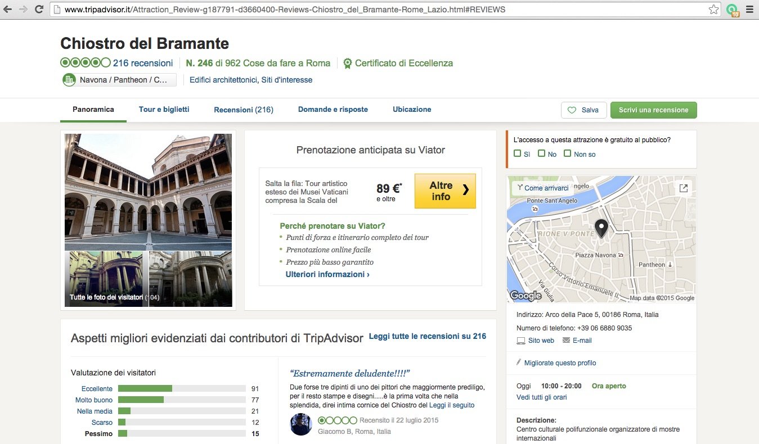Open Tutte le foto dei visitatori thumbnail
759x444 pixels.
106,279
